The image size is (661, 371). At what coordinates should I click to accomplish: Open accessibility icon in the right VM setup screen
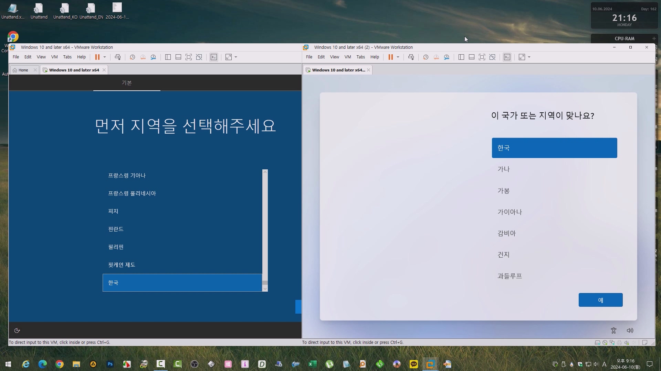(613, 330)
